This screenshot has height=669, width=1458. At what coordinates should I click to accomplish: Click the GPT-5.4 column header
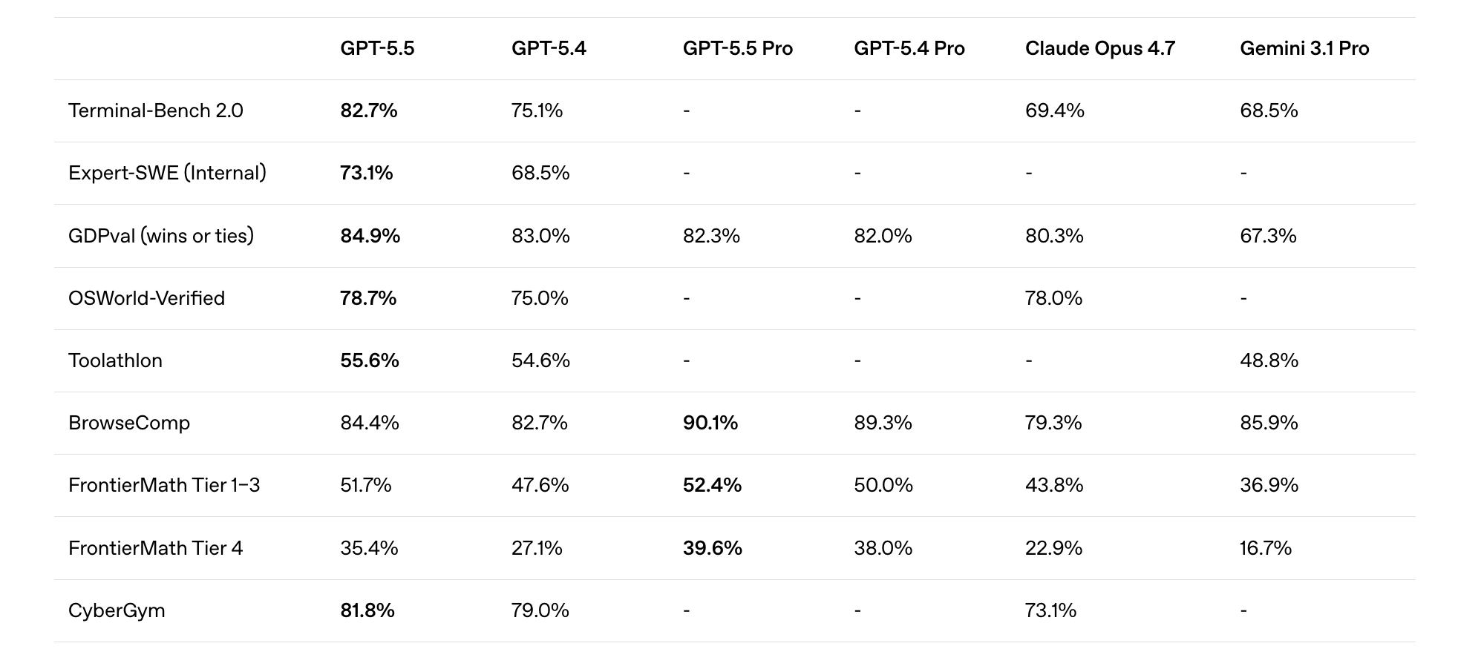[x=549, y=48]
